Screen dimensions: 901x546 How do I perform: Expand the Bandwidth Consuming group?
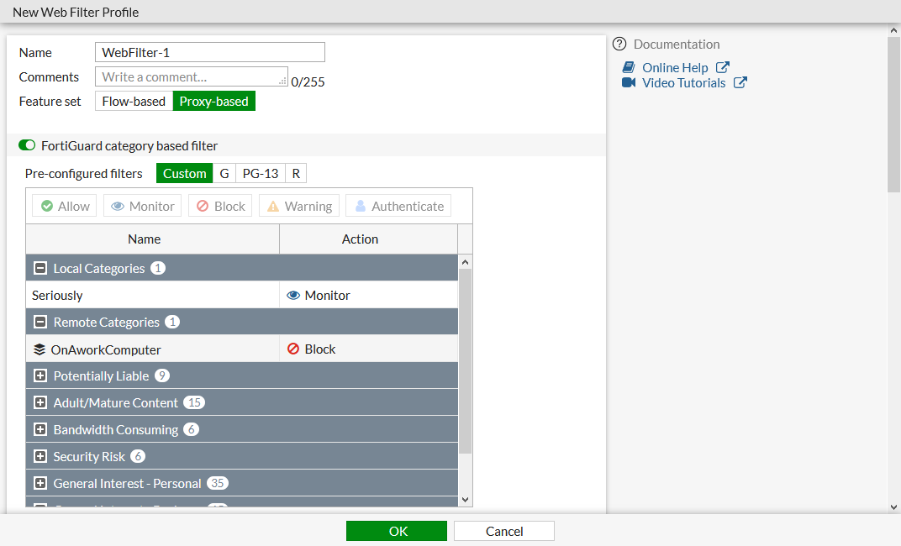[x=40, y=429]
